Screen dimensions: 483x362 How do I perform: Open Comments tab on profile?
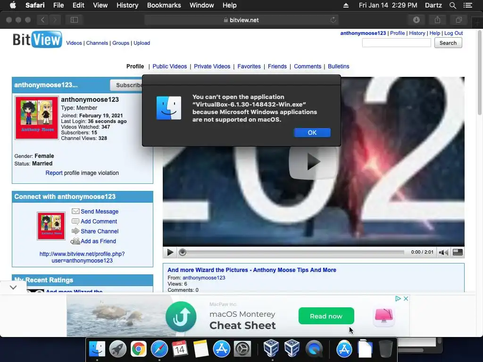pos(308,66)
